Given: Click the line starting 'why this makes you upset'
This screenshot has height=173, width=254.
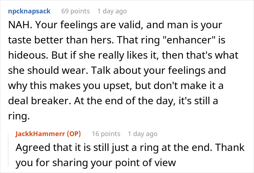Looking at the screenshot, I should [x=116, y=86].
